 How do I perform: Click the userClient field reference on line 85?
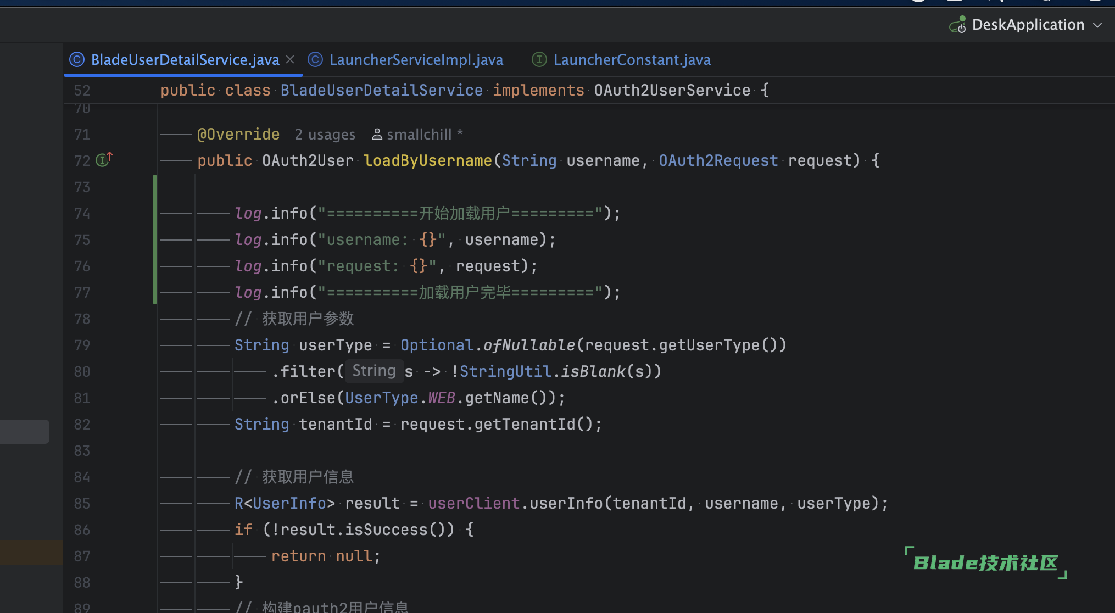[474, 504]
